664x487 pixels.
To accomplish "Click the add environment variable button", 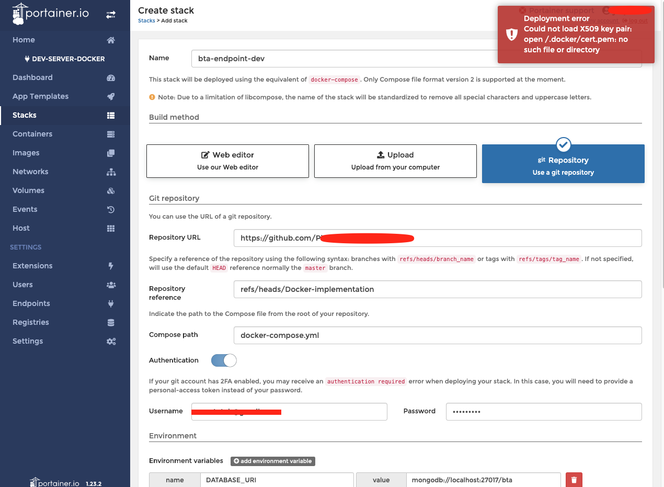I will [x=272, y=461].
